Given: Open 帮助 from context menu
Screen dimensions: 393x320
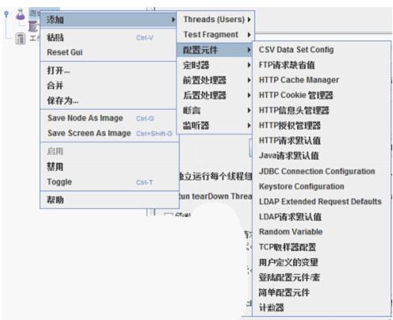Looking at the screenshot, I should (55, 199).
